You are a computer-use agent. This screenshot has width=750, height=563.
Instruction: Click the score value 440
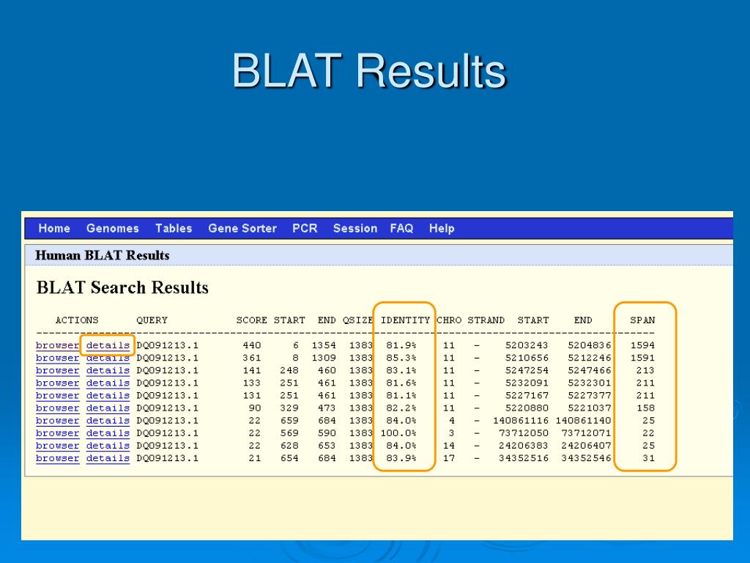coord(252,345)
